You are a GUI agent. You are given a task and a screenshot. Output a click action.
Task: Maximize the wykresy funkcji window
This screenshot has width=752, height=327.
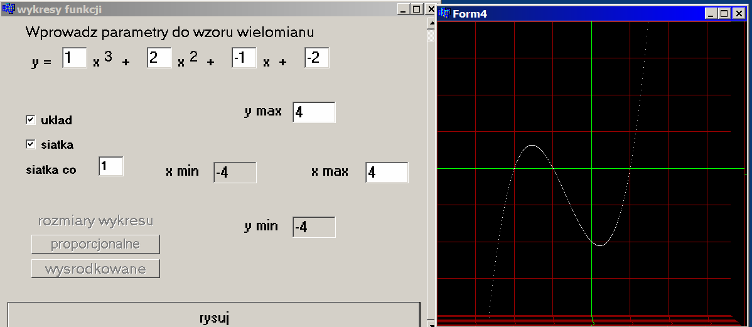[416, 9]
